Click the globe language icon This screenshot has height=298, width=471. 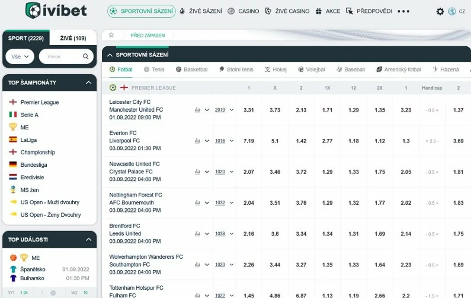[452, 11]
